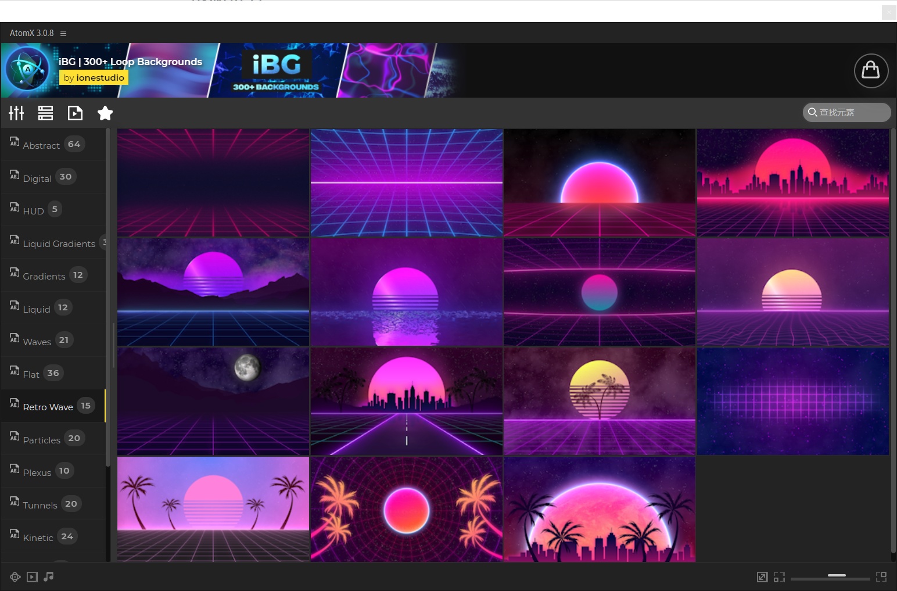The image size is (897, 591).
Task: Select the orange palms circular grid thumbnail
Action: click(x=407, y=509)
